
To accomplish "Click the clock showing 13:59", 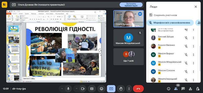I will point(6,89).
